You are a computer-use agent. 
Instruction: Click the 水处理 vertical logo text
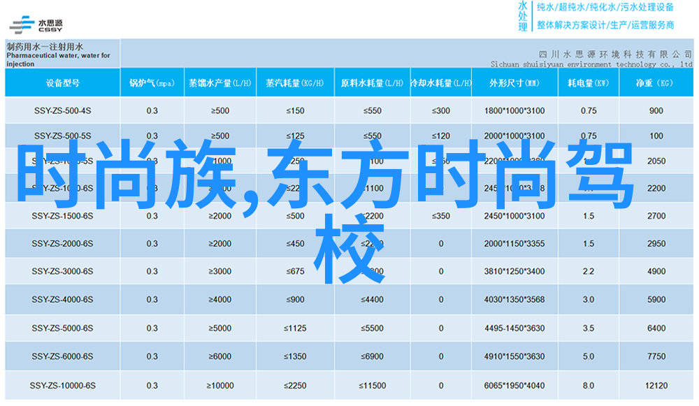pyautogui.click(x=523, y=16)
